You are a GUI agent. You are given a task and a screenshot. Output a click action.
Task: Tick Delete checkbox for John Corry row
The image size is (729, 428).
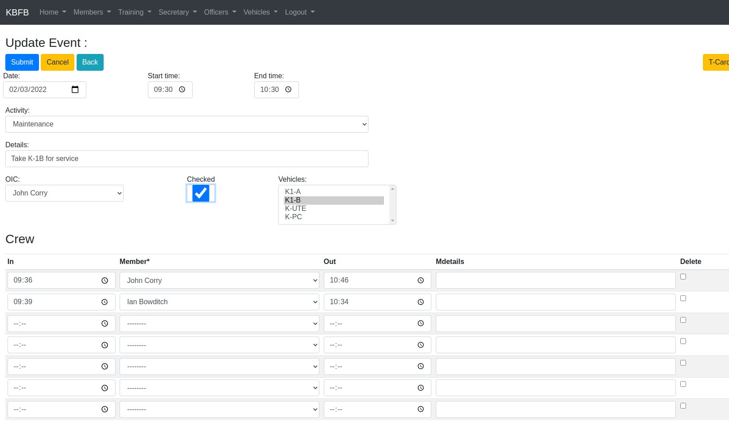pos(683,277)
